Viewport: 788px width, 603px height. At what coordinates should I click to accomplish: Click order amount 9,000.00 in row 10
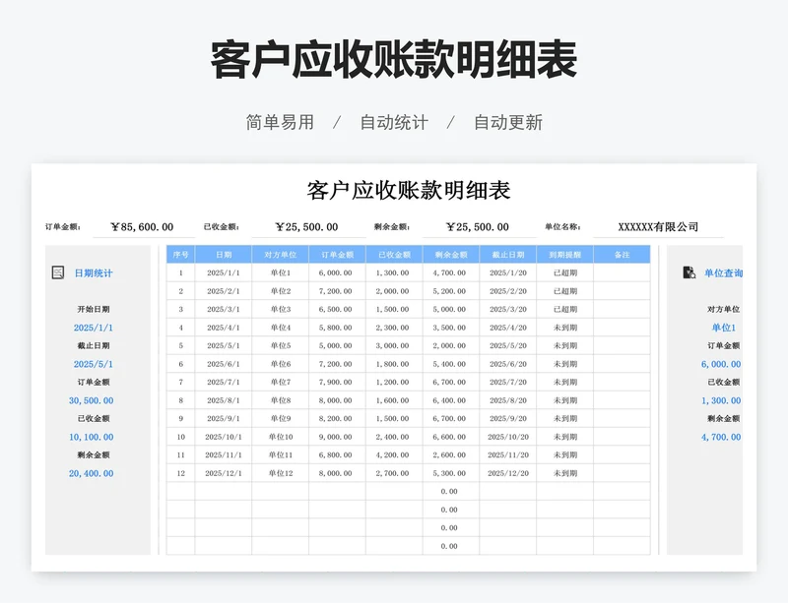tap(337, 437)
